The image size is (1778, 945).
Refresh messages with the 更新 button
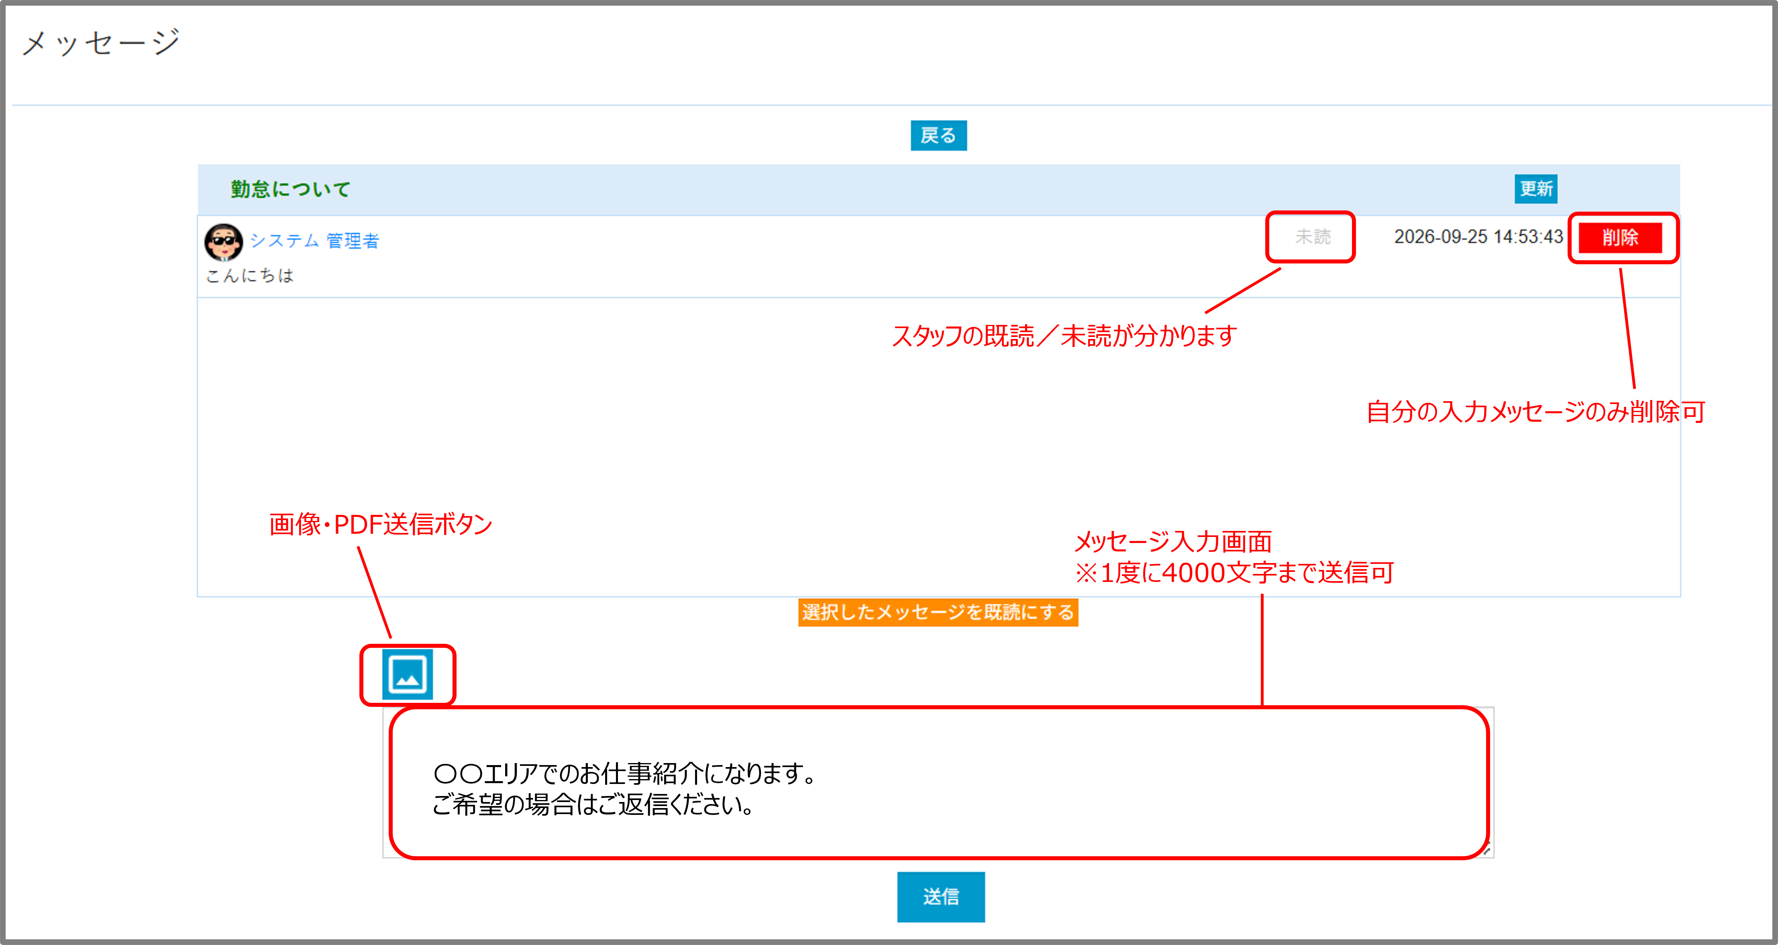click(1535, 188)
